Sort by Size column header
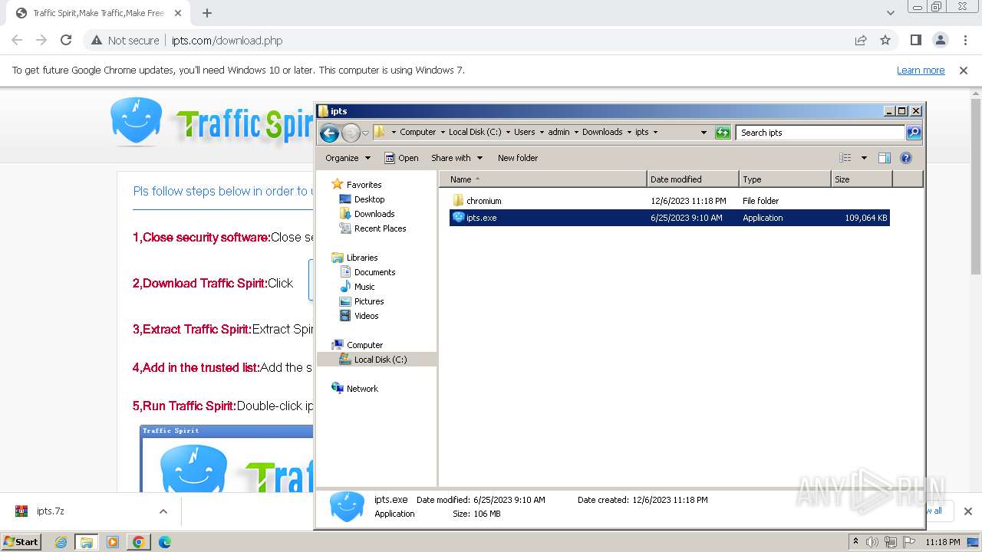 [x=862, y=179]
